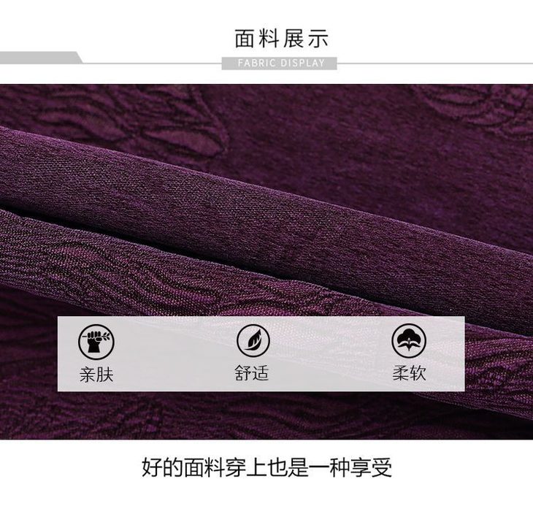The height and width of the screenshot is (506, 533).
Task: Click the fist holding branch icon
Action: pyautogui.click(x=96, y=341)
